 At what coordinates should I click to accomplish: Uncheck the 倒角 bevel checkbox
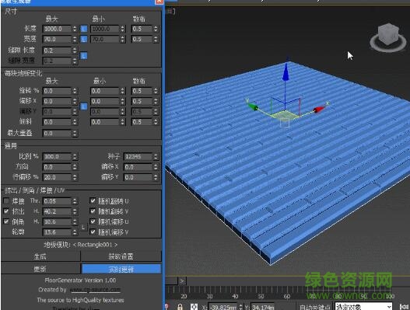click(x=6, y=221)
